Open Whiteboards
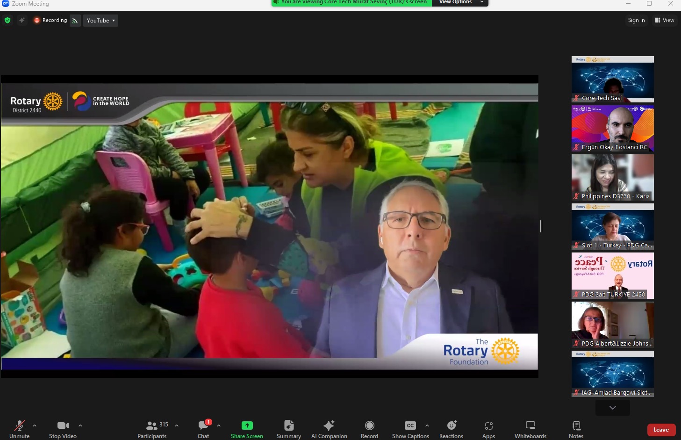Screen dimensions: 681x440 click(x=530, y=429)
